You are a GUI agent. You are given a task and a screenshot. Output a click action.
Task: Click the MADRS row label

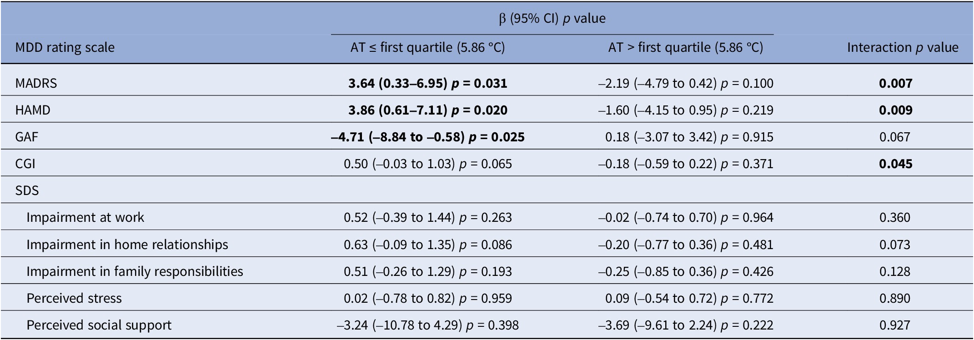[36, 84]
